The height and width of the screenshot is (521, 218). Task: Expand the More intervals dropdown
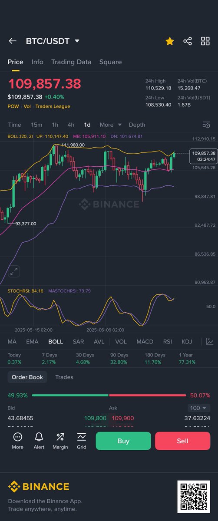click(111, 125)
